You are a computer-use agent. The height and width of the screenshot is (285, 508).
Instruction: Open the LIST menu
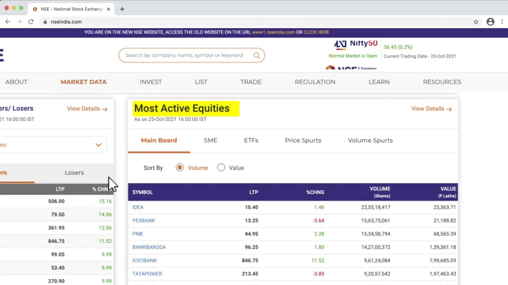(201, 82)
